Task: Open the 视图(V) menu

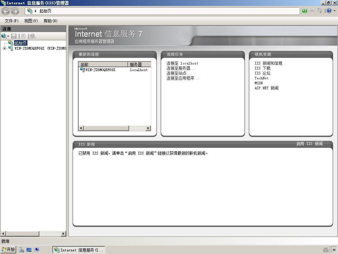Action: pos(31,21)
